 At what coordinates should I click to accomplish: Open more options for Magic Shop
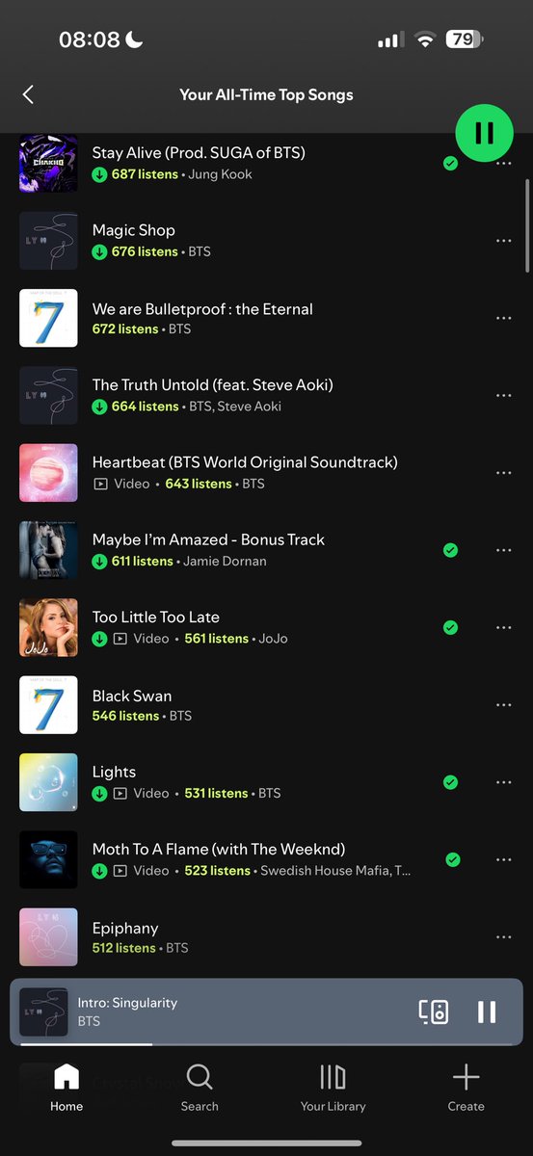tap(503, 241)
